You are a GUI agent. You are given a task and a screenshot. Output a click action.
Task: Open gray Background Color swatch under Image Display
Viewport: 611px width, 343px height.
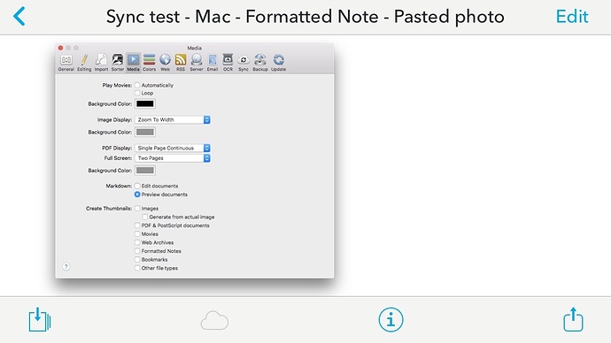point(145,133)
